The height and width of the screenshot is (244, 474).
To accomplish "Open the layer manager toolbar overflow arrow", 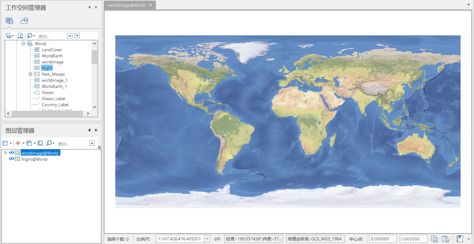I will [99, 147].
